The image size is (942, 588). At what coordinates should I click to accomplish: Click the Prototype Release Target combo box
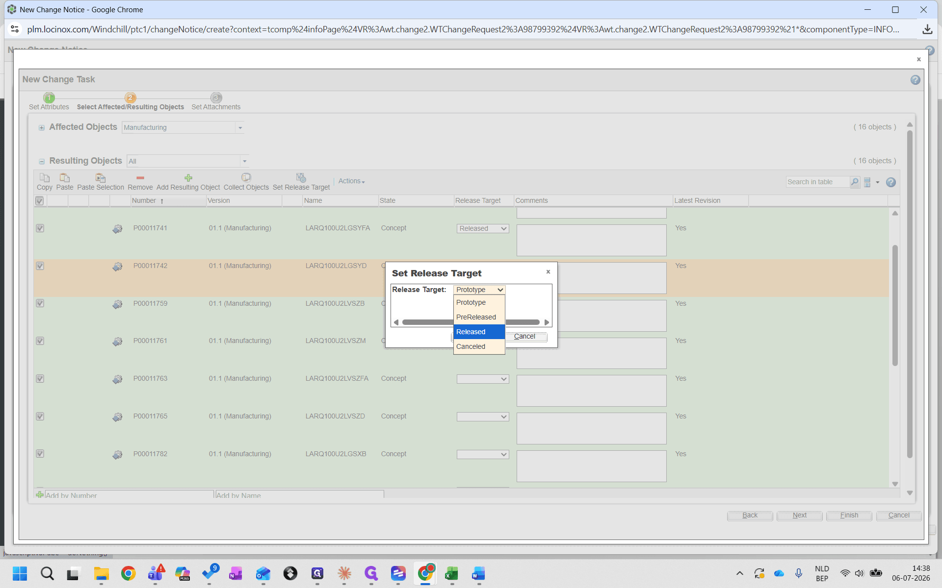click(479, 290)
